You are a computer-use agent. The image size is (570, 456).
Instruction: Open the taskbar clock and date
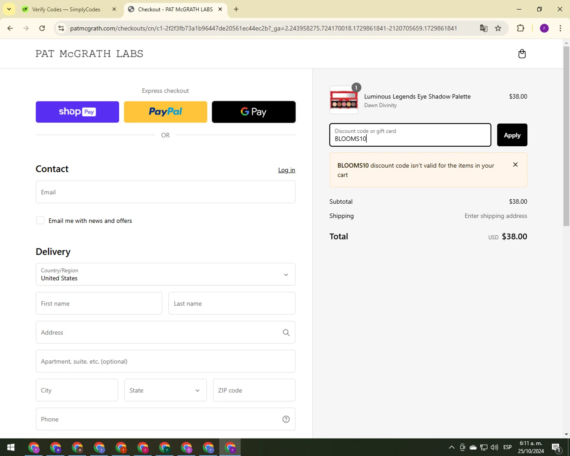tap(531, 447)
